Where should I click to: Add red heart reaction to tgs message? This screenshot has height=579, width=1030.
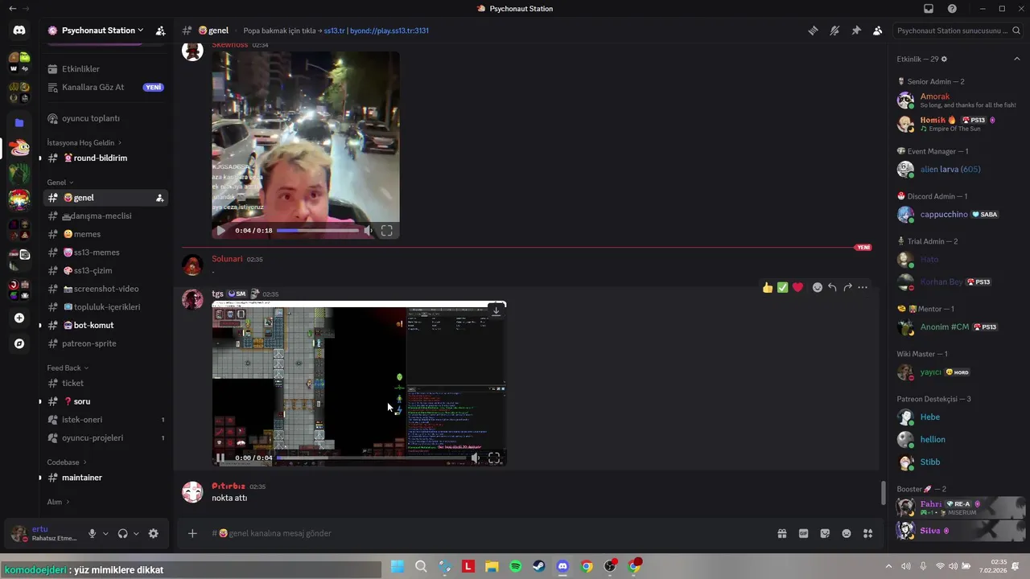(x=797, y=287)
